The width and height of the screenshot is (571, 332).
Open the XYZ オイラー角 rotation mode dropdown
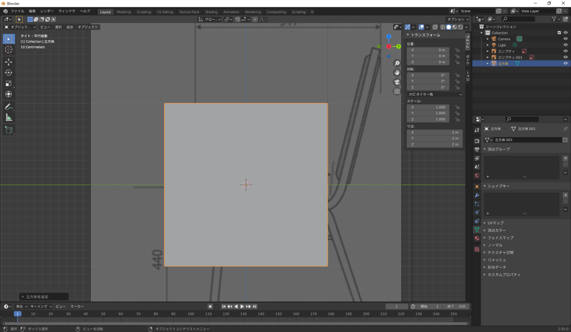point(434,94)
